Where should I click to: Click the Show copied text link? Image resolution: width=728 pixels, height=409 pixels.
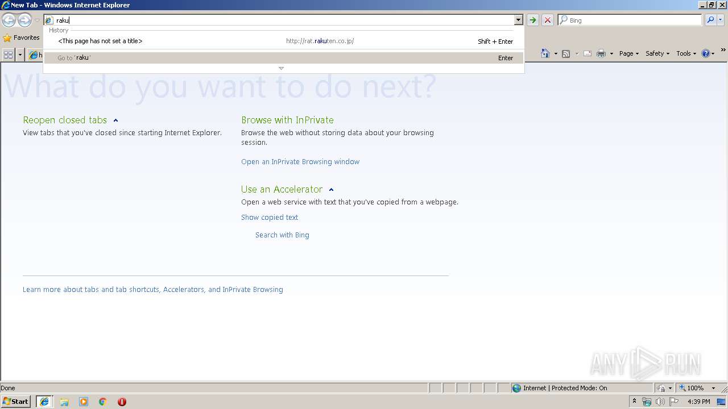click(270, 217)
